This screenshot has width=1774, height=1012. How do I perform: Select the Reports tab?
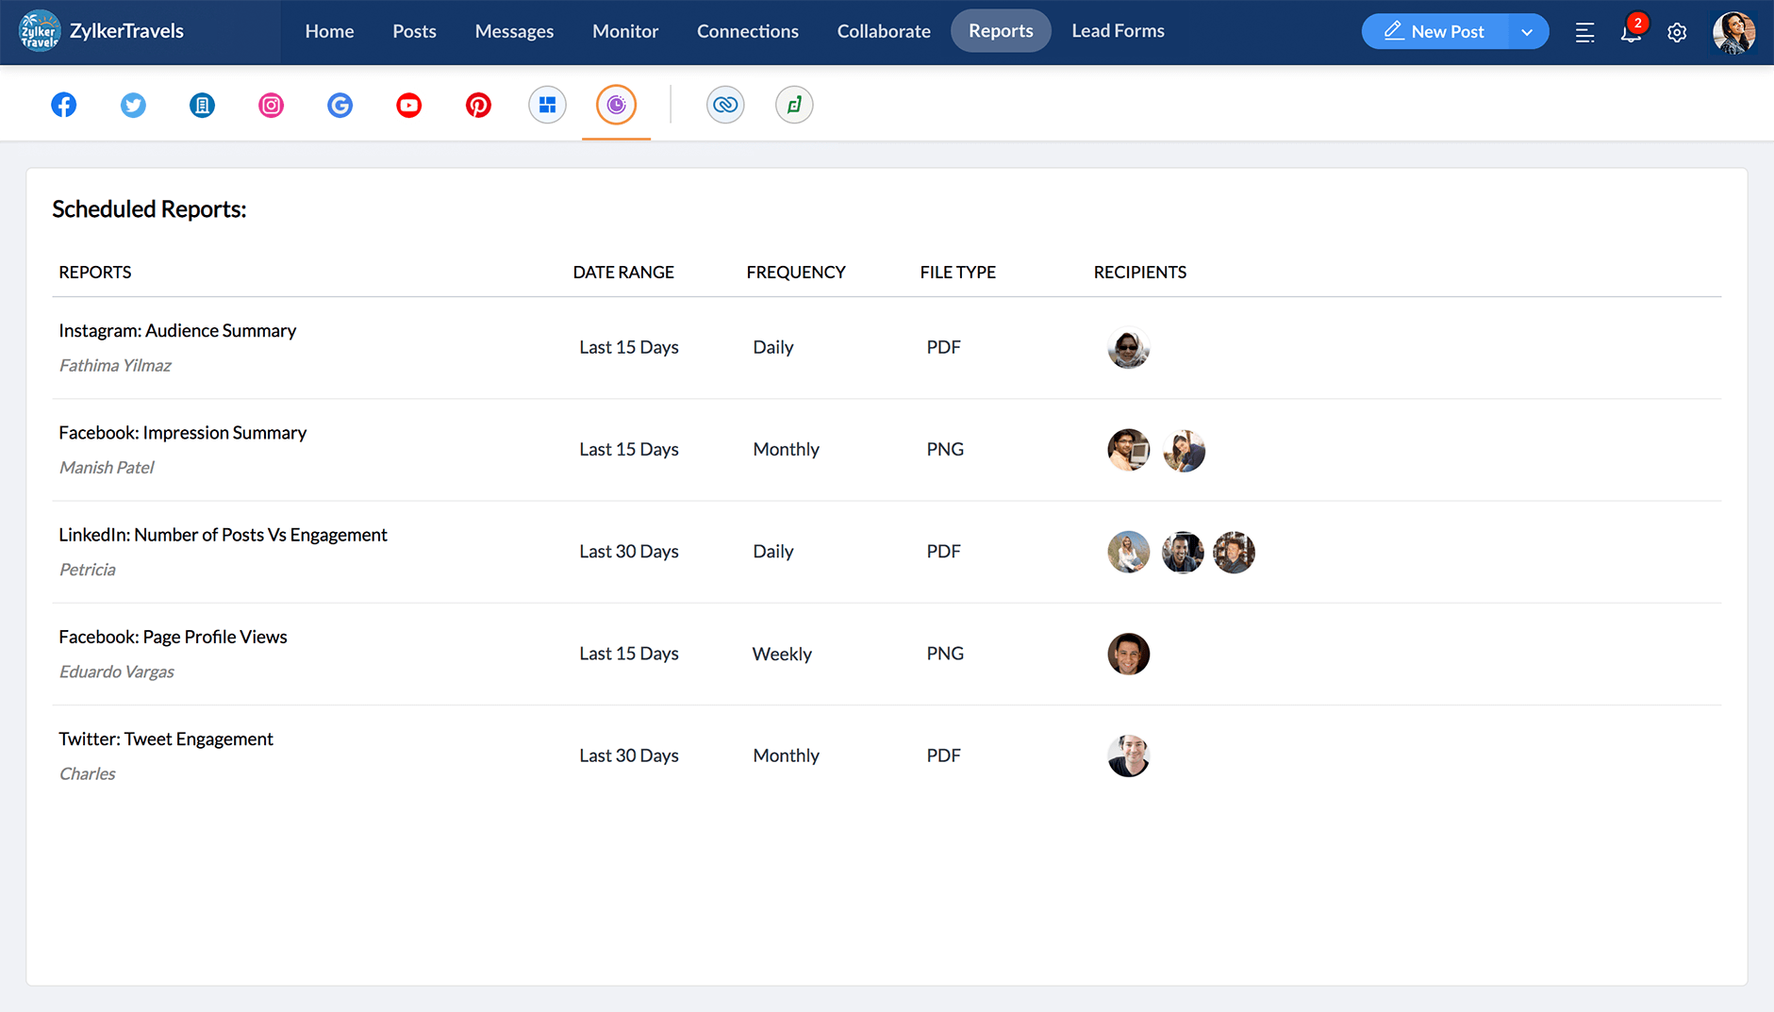[1001, 31]
